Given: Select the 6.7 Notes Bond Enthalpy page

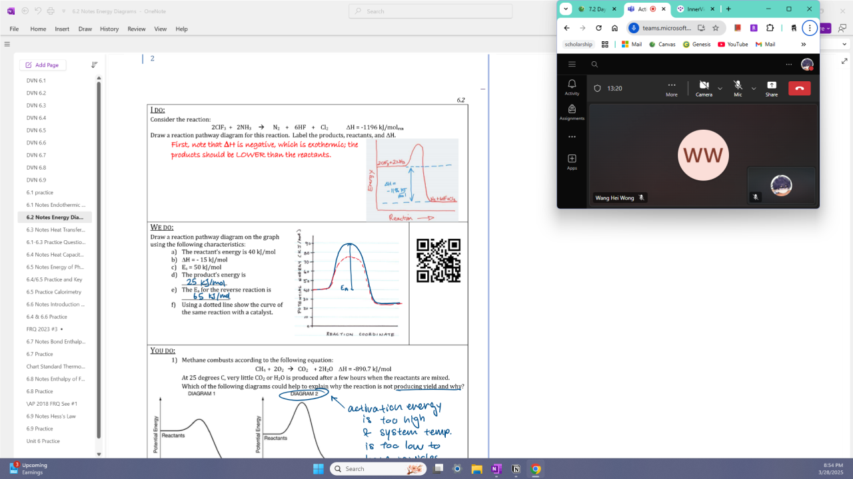Looking at the screenshot, I should (56, 341).
